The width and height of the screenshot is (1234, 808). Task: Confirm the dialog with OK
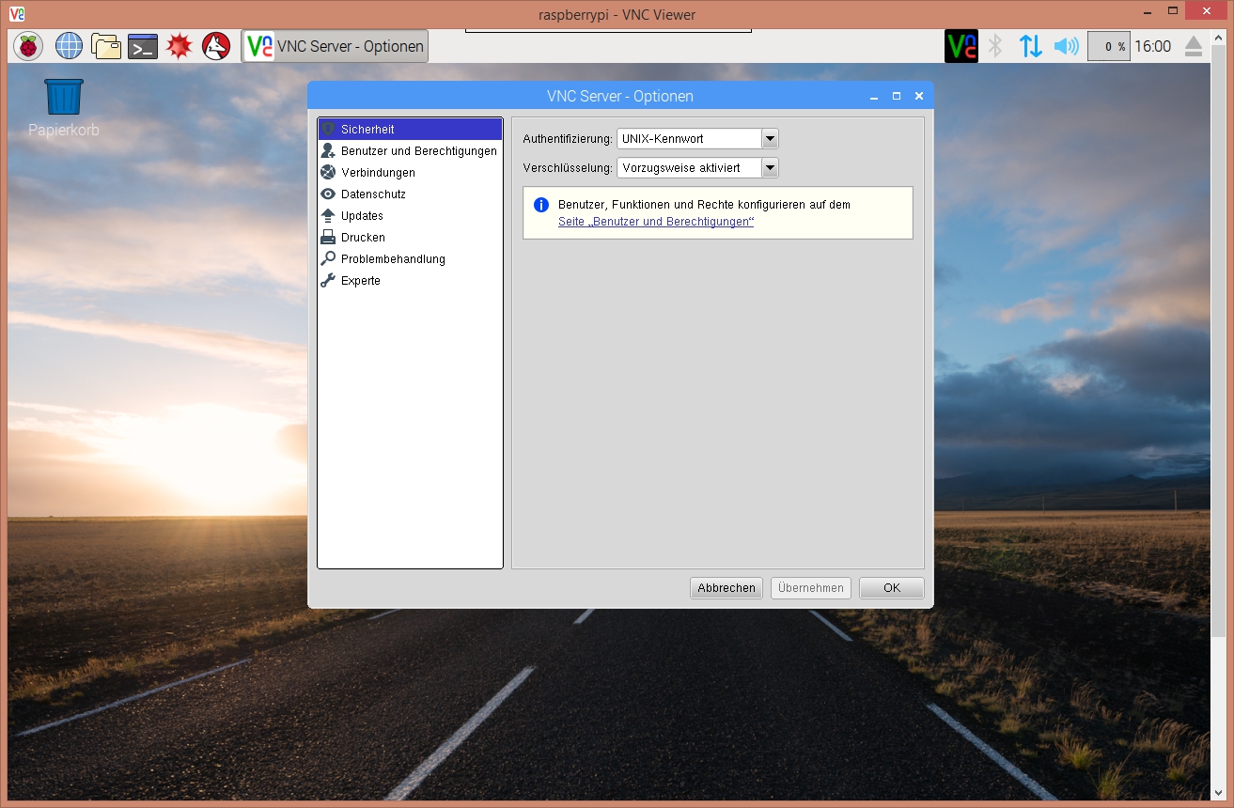[x=891, y=588]
